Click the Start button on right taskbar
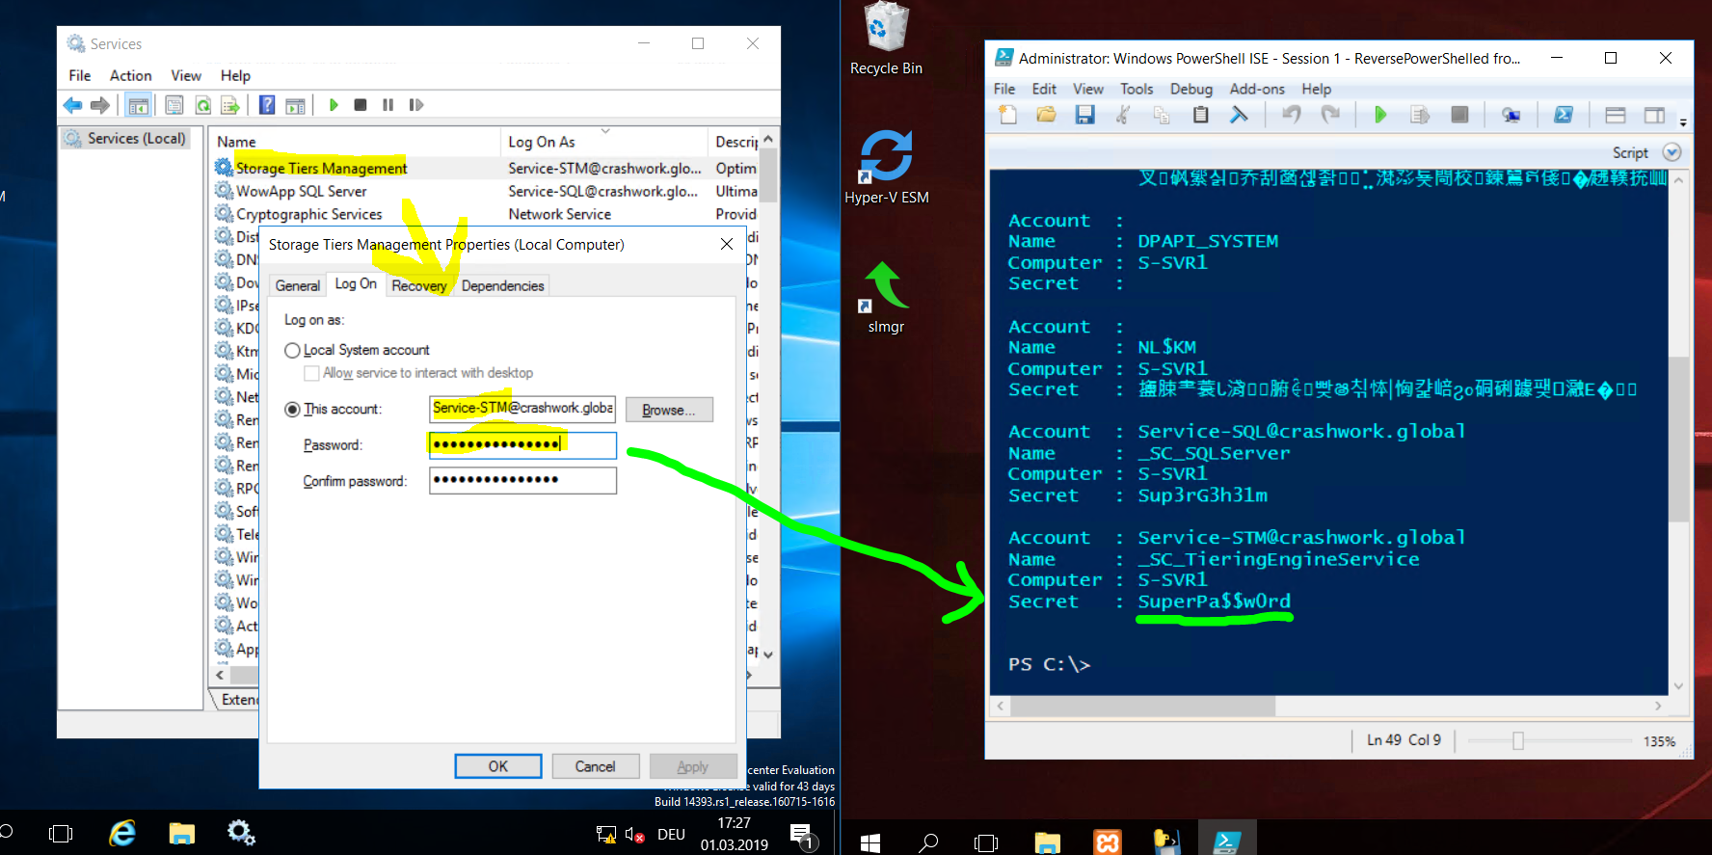 [x=870, y=842]
